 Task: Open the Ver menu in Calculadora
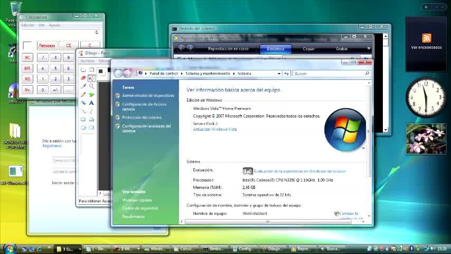[x=41, y=25]
